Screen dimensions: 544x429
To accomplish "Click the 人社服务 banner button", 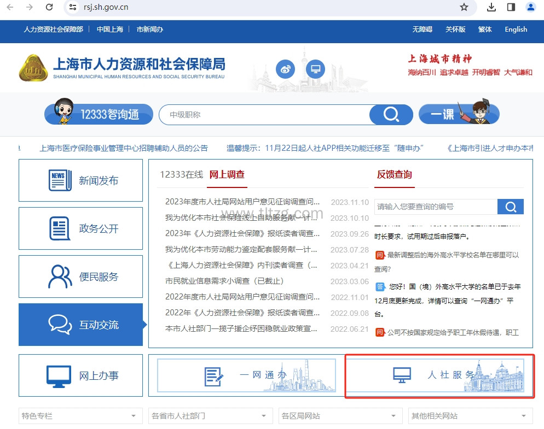I will (x=439, y=375).
